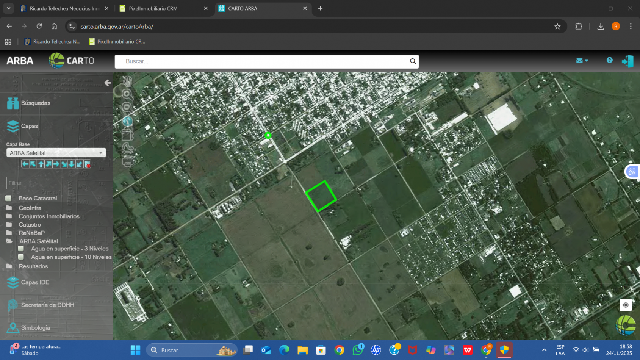The width and height of the screenshot is (640, 360).
Task: Check Agua en superficie - 10 Niveles
Action: point(21,257)
